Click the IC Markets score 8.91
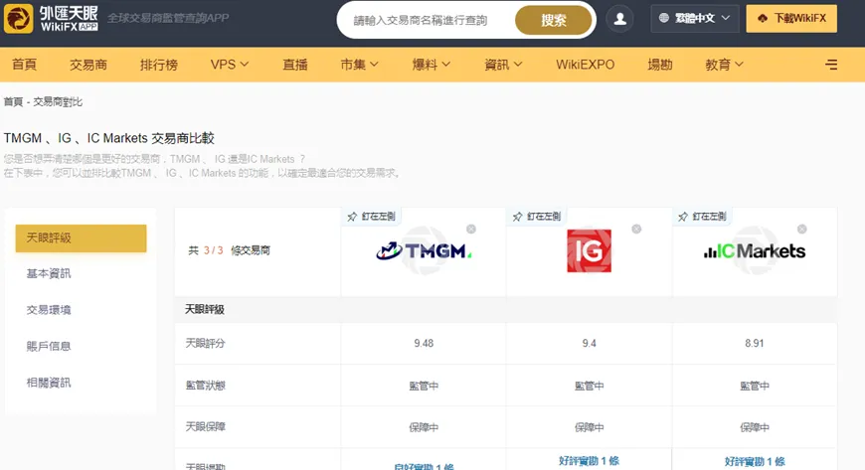This screenshot has width=865, height=470. click(x=754, y=343)
